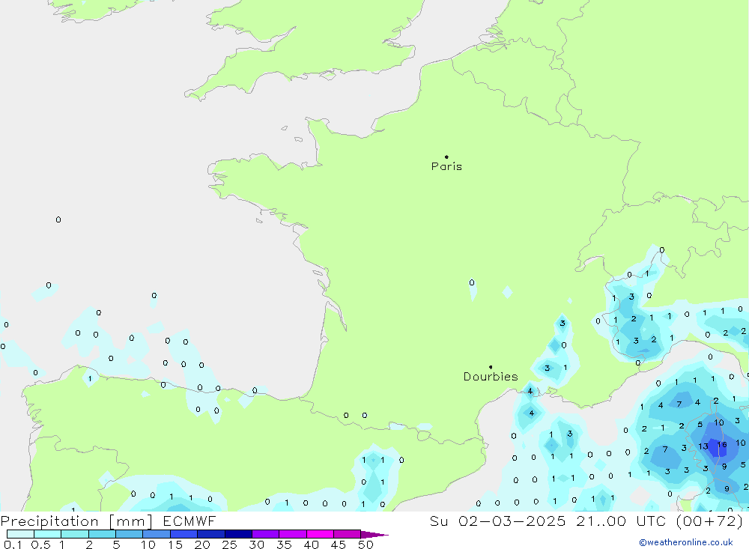Click the Paris city label
The image size is (749, 549).
(446, 166)
